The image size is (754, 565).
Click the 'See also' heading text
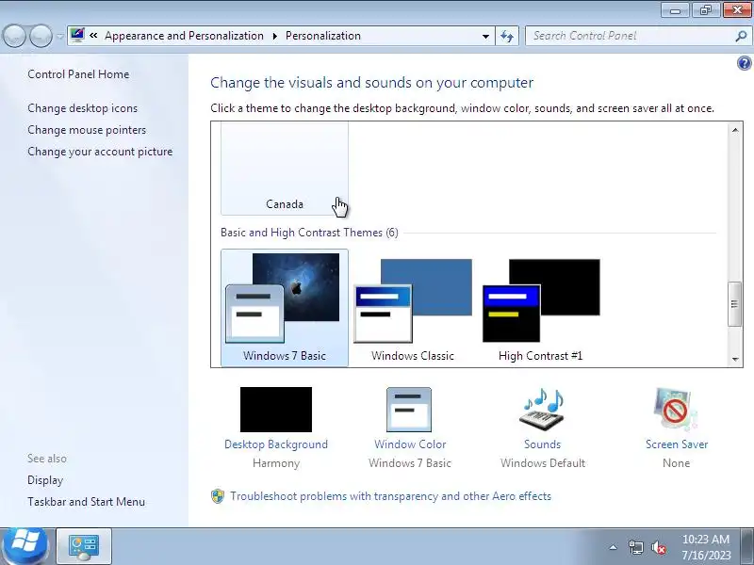point(46,459)
